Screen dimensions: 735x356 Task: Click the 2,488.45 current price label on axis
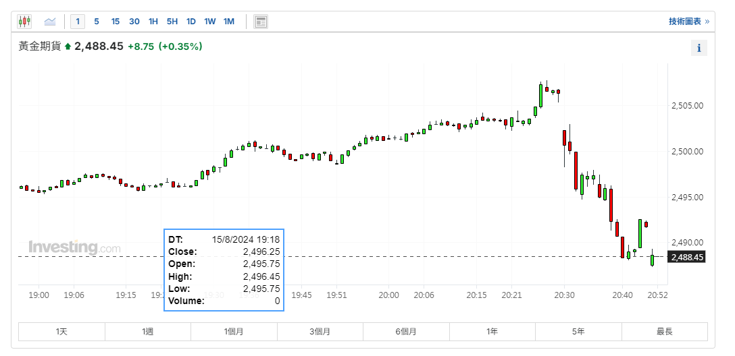686,257
